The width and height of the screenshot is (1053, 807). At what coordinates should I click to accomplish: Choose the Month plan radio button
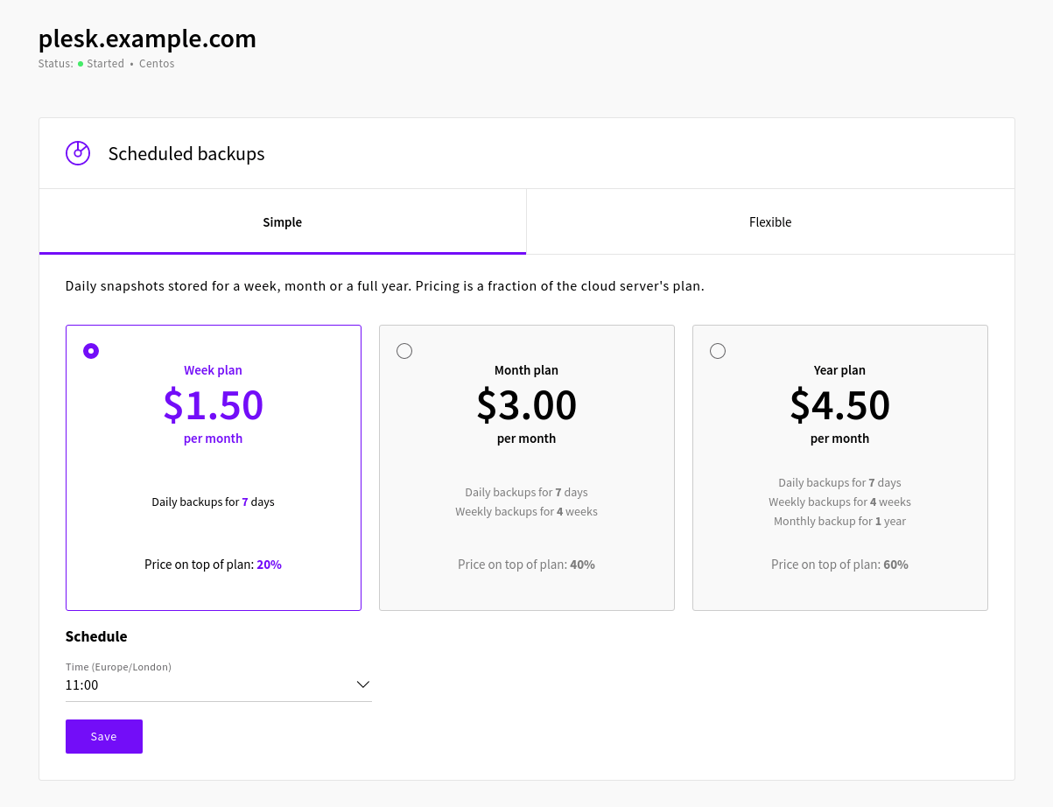[404, 351]
